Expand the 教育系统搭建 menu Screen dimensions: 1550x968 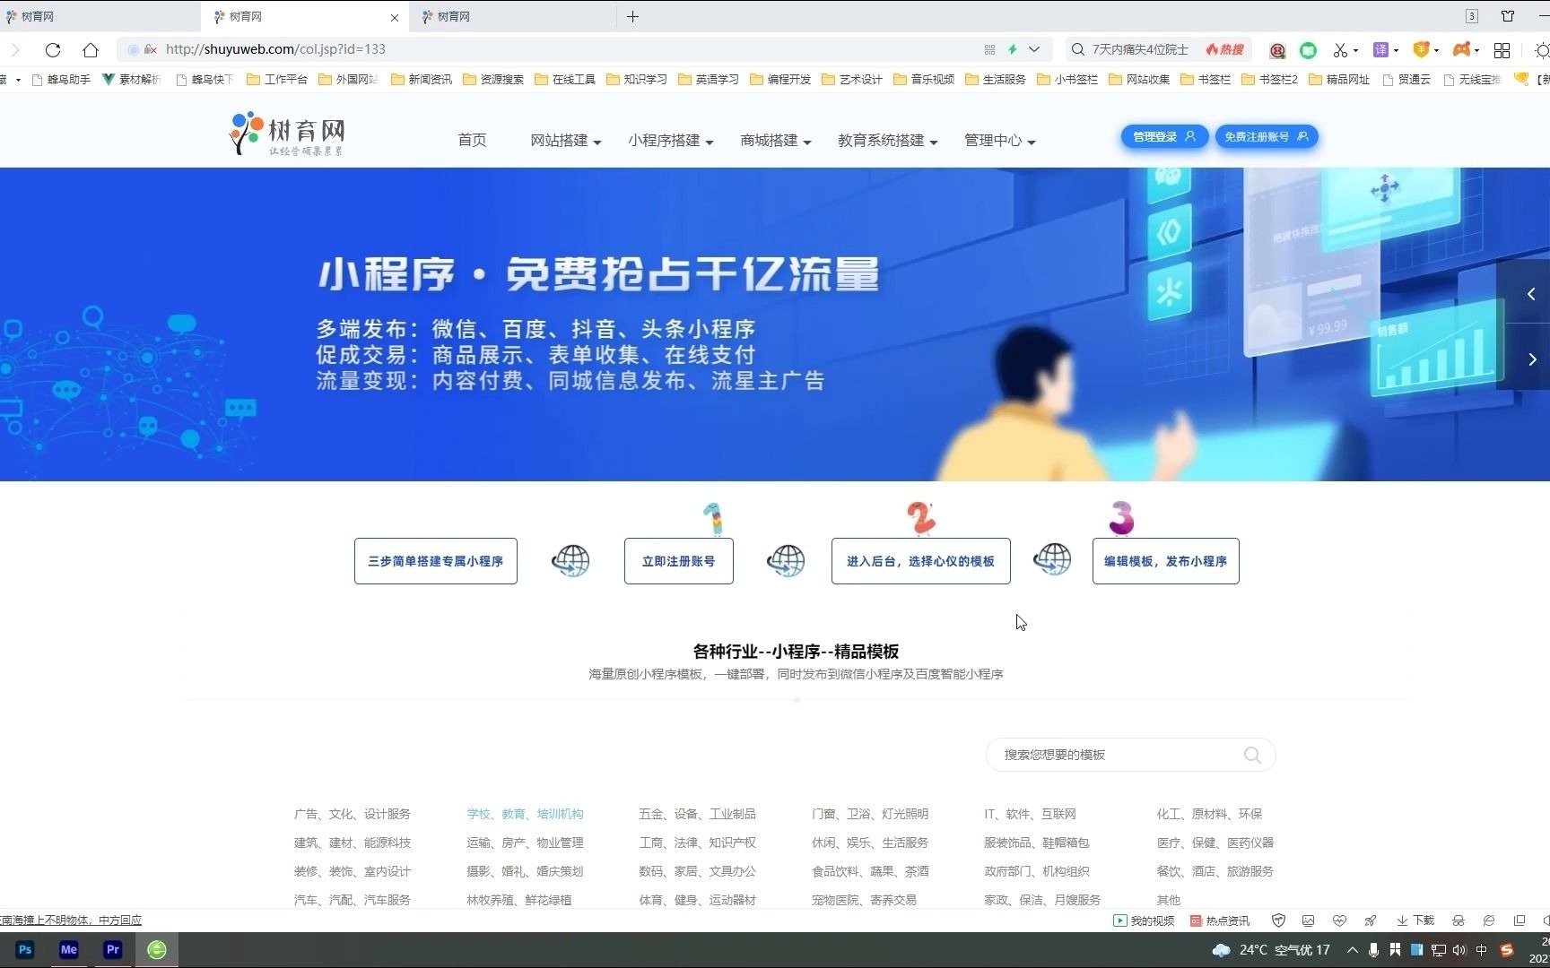(887, 140)
